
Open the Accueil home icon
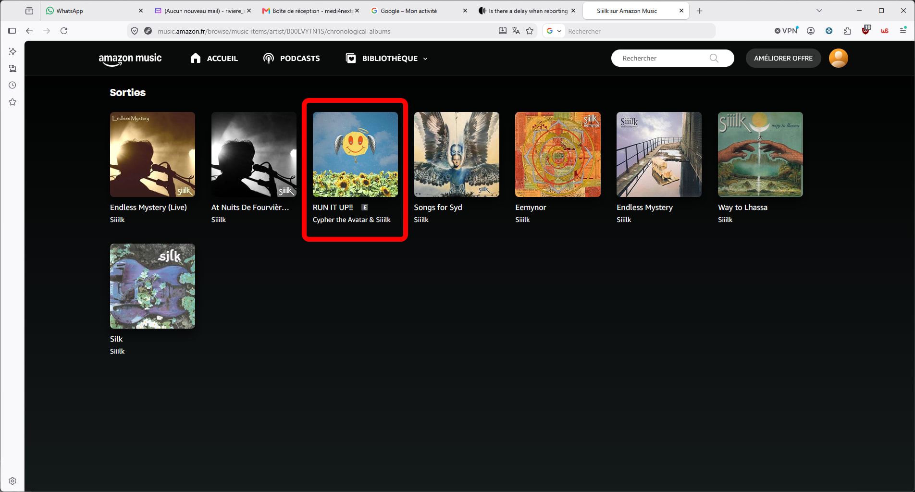(195, 58)
